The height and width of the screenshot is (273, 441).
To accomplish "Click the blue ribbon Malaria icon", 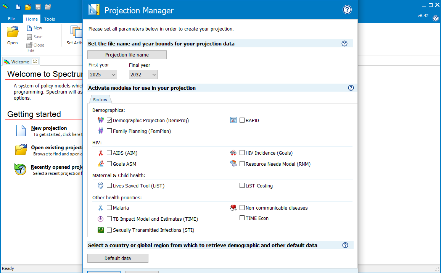I will point(100,208).
